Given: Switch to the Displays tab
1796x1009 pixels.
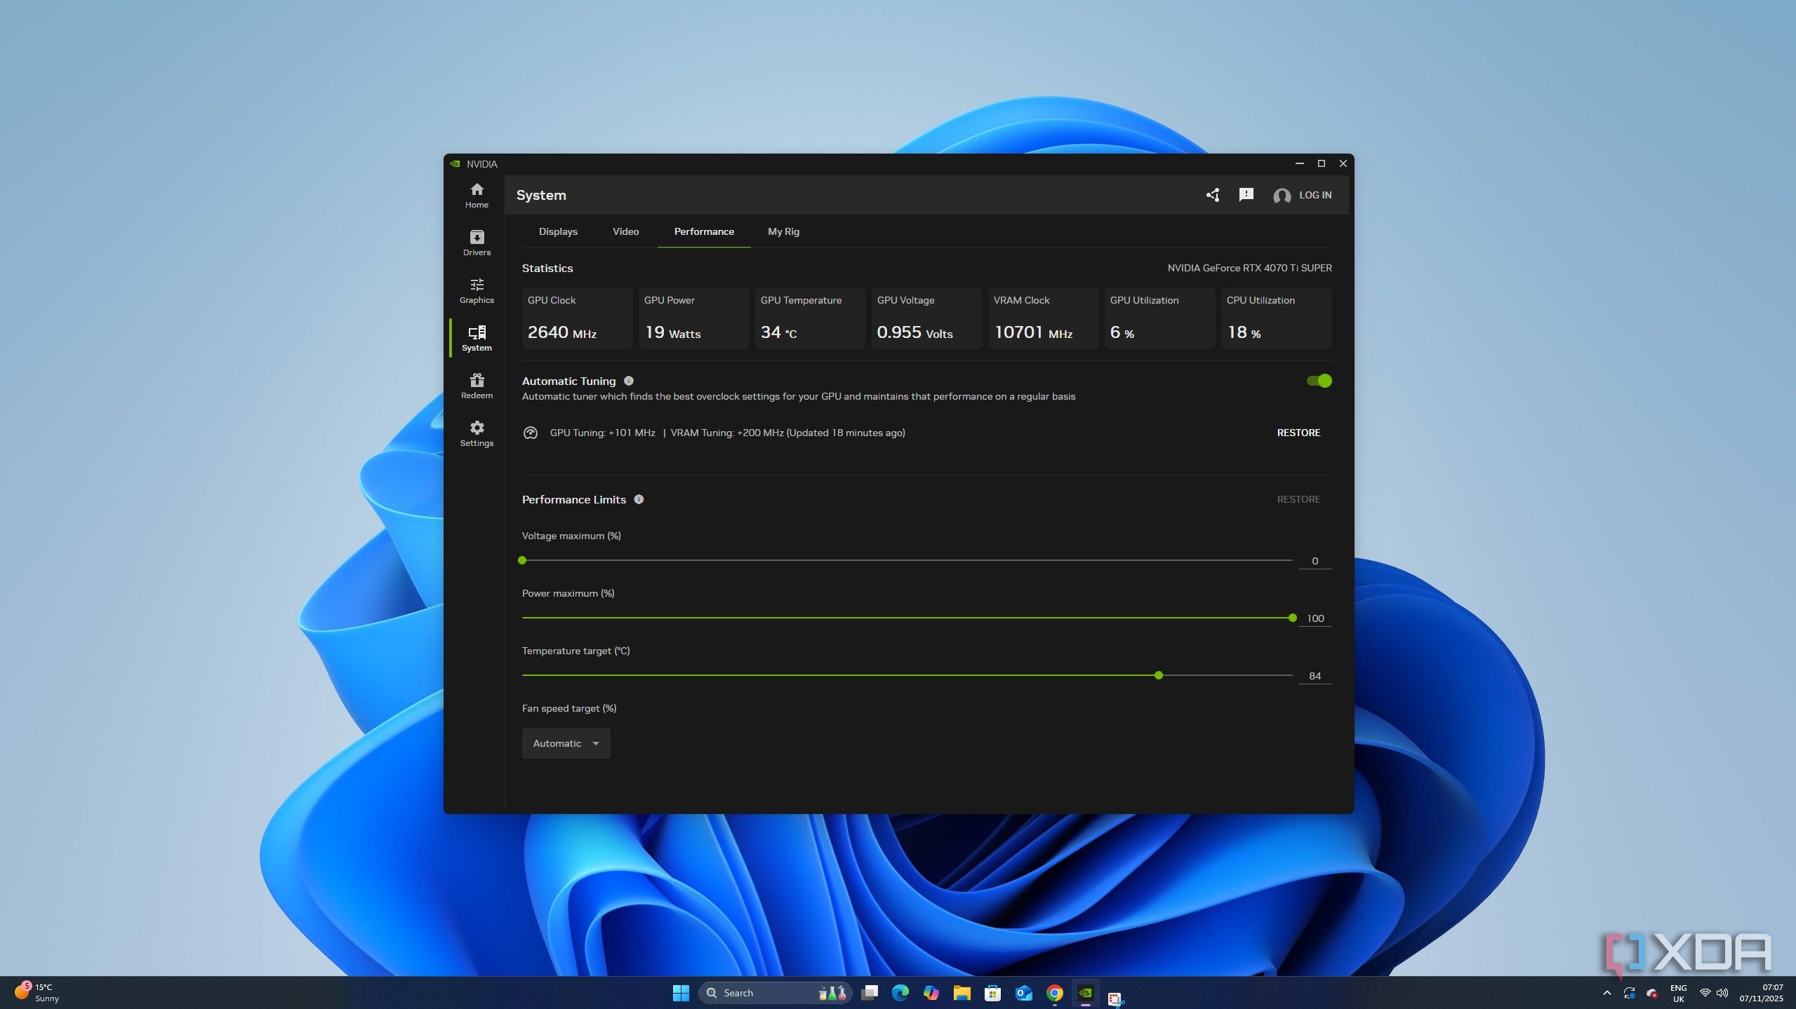Looking at the screenshot, I should click(558, 231).
